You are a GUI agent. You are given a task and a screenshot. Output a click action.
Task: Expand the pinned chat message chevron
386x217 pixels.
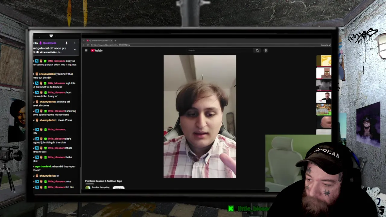tap(75, 49)
